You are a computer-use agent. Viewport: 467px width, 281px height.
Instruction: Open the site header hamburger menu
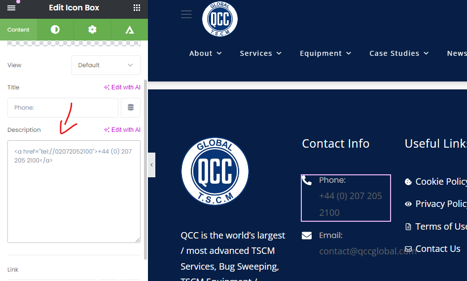(x=186, y=14)
